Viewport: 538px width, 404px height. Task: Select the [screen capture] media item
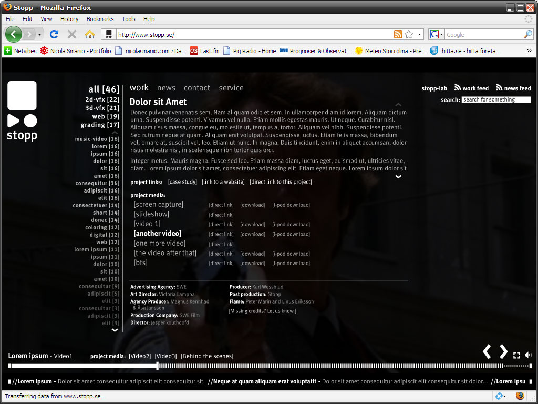coord(159,205)
